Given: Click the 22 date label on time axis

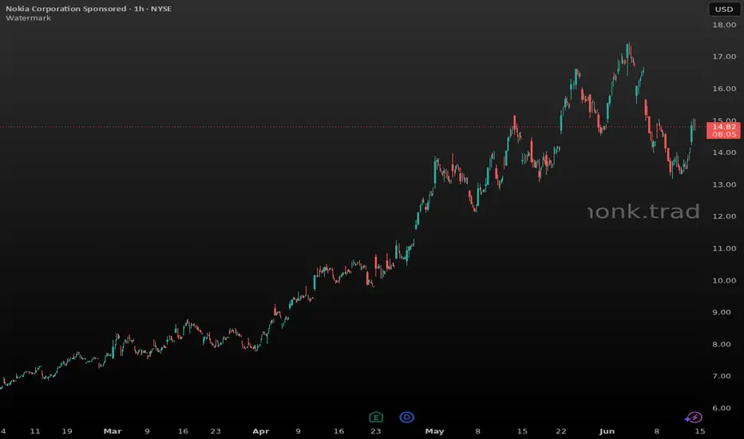Looking at the screenshot, I should tap(561, 431).
